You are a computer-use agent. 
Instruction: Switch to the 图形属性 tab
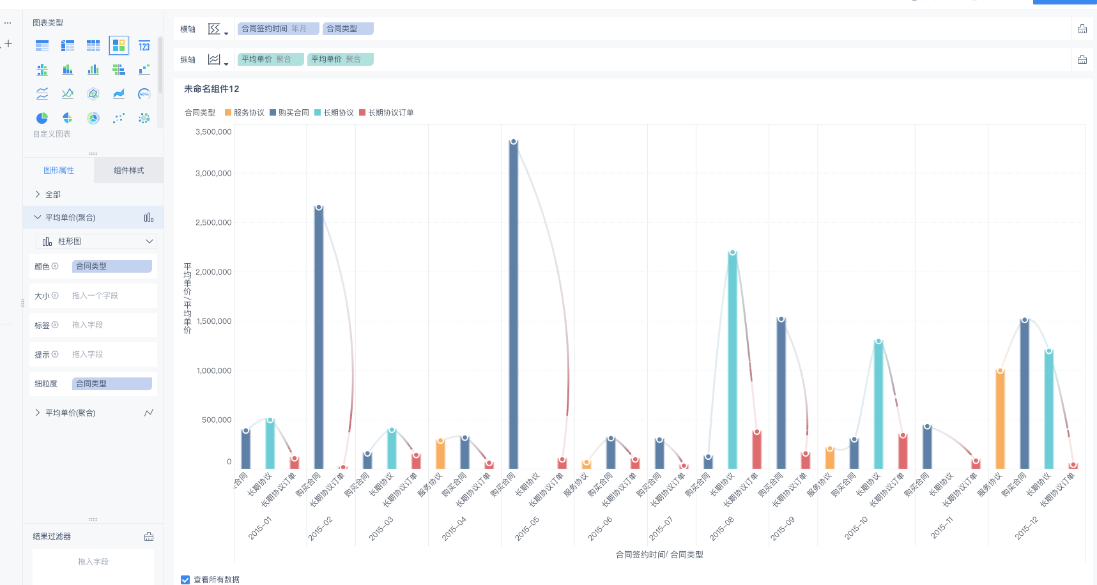pyautogui.click(x=59, y=171)
